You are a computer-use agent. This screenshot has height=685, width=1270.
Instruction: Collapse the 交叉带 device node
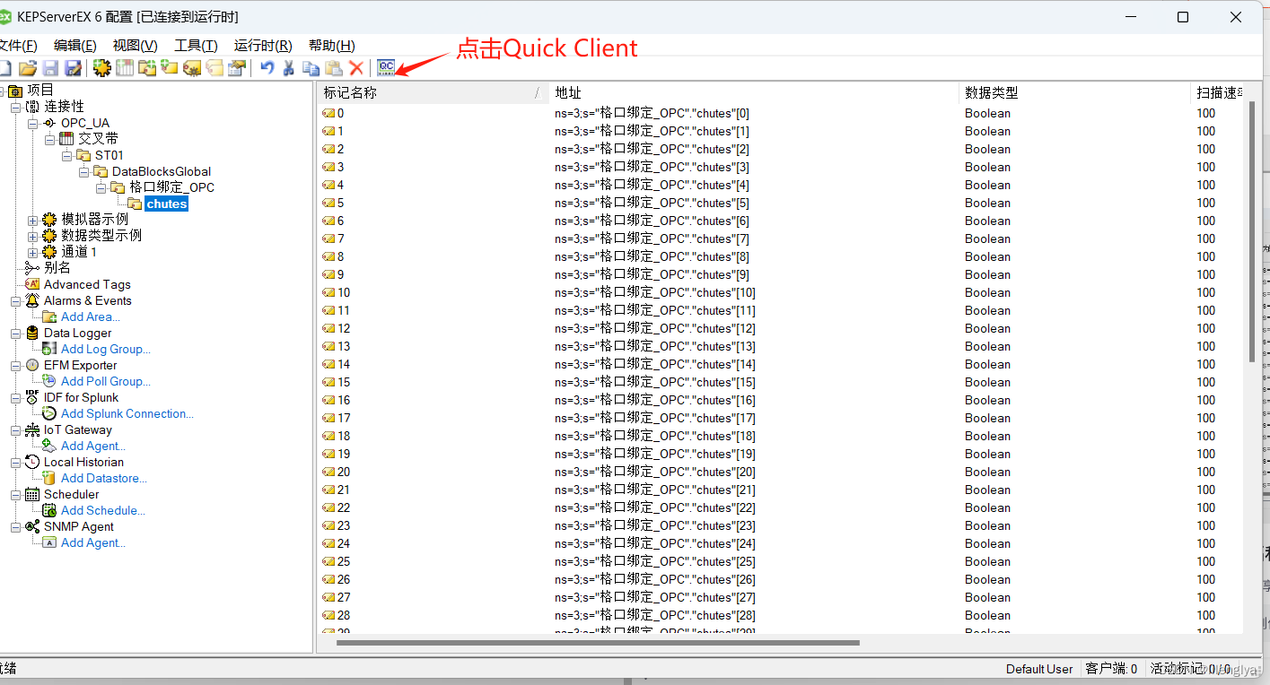click(x=49, y=139)
